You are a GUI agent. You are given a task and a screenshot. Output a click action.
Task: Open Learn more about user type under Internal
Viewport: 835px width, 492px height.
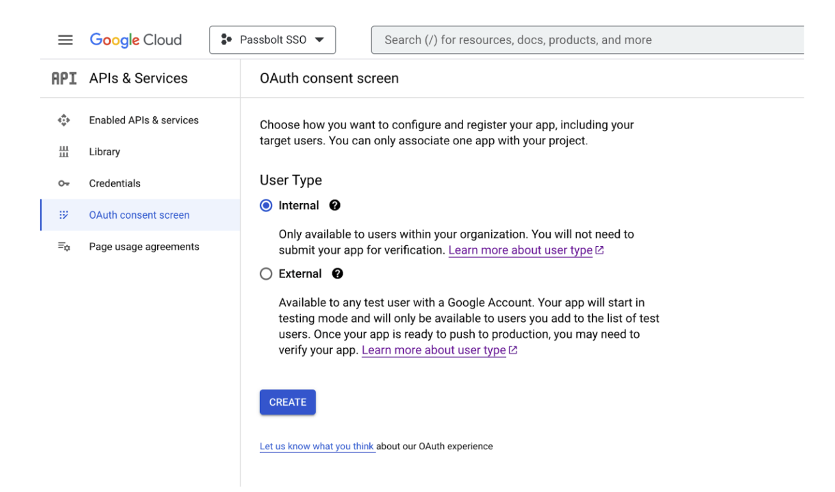click(521, 250)
